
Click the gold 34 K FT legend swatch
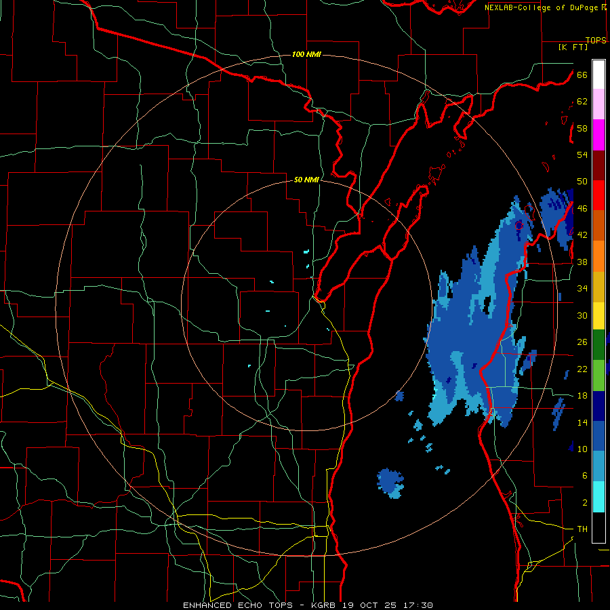598,287
